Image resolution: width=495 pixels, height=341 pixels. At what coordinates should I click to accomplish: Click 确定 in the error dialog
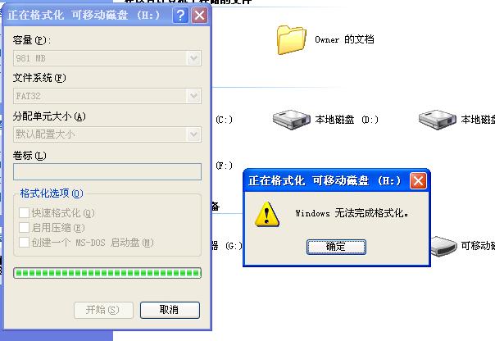click(336, 247)
